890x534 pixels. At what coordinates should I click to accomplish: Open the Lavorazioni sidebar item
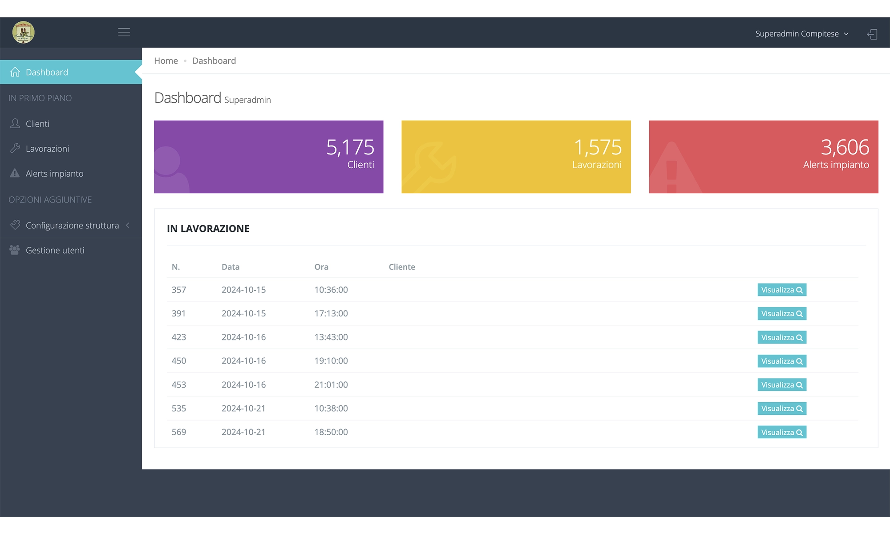(x=71, y=149)
